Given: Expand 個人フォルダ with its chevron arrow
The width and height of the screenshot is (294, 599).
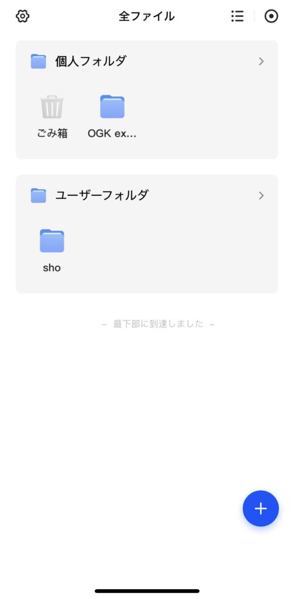Looking at the screenshot, I should (x=261, y=61).
